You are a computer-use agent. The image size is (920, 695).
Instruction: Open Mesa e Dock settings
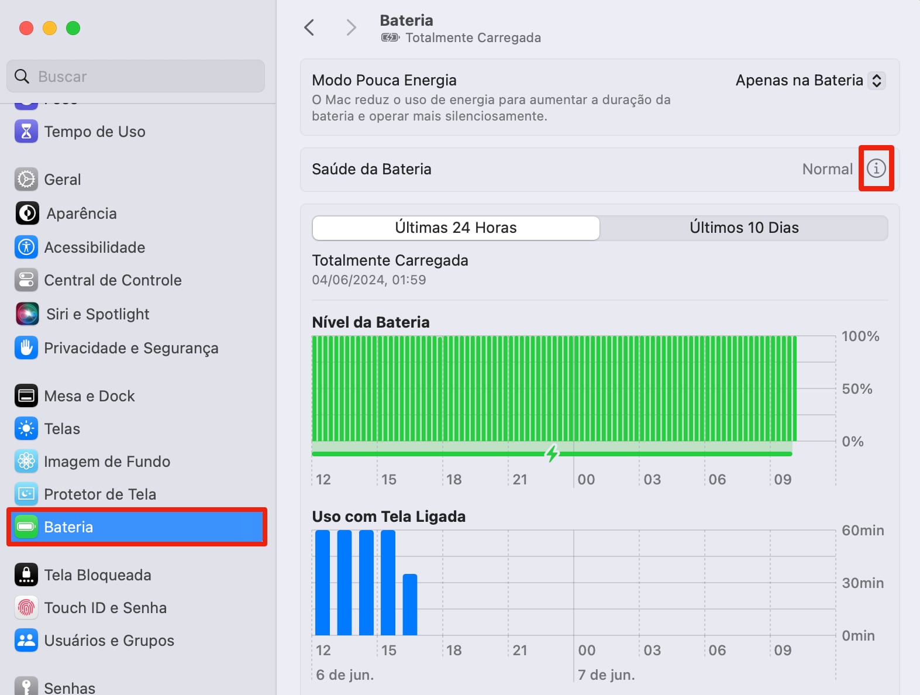(x=89, y=396)
